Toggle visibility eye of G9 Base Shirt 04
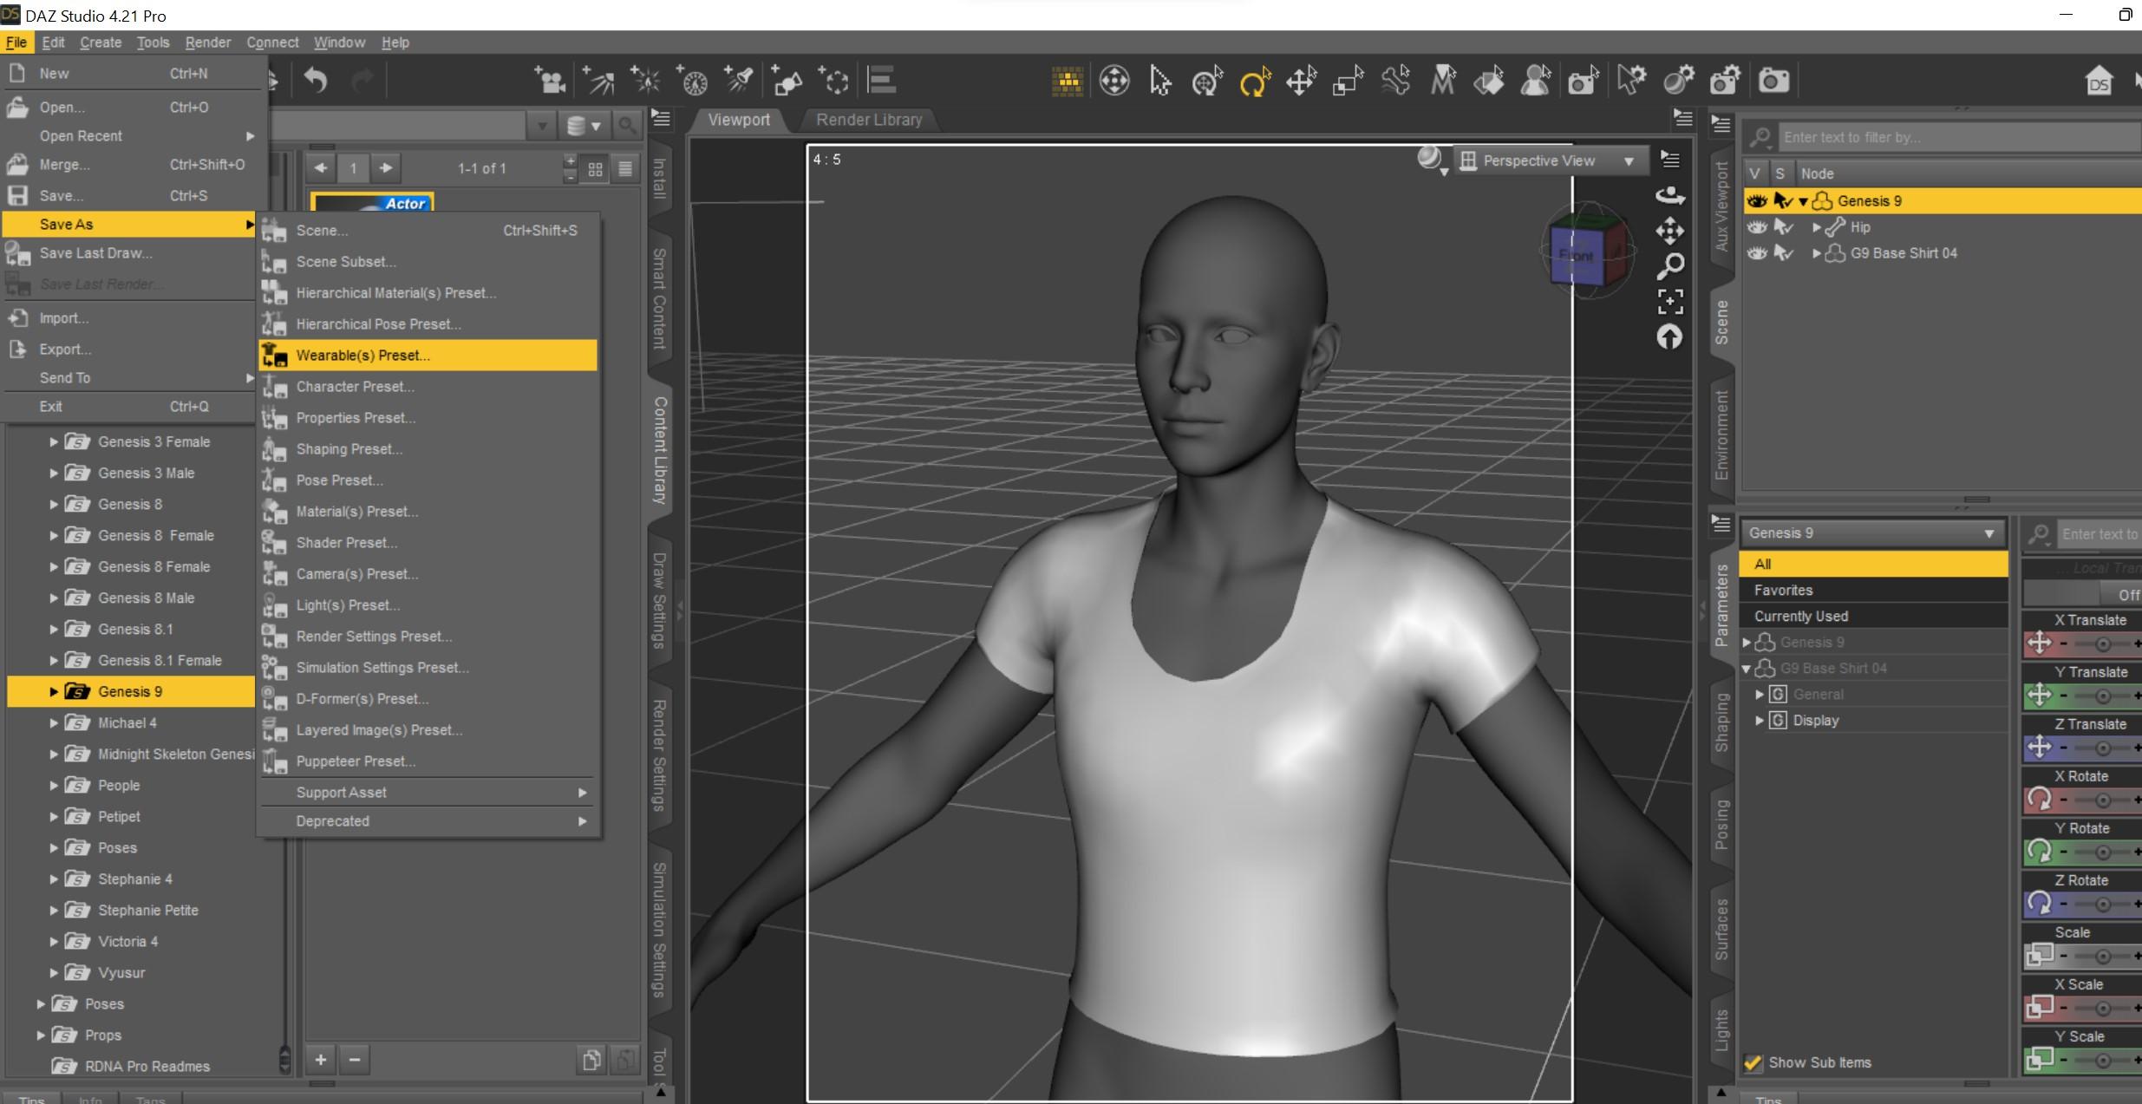Screen dimensions: 2142x1104 click(x=1757, y=253)
